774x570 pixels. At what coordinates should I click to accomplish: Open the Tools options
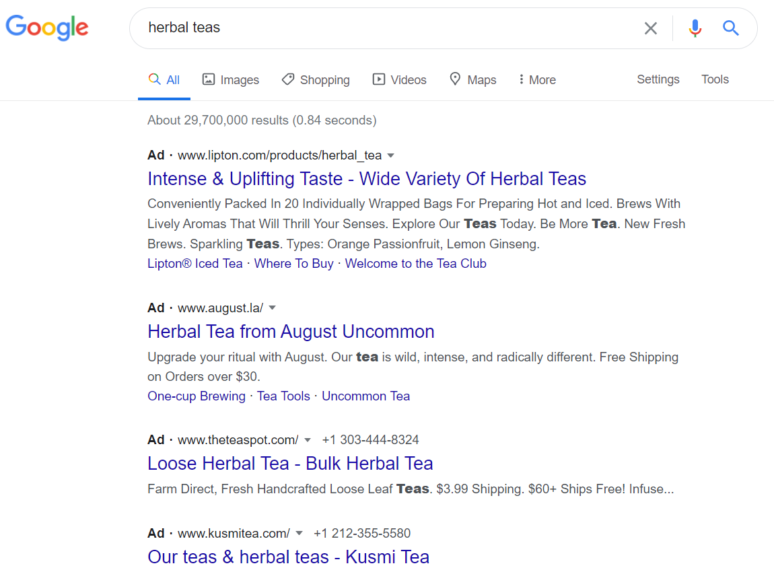pyautogui.click(x=715, y=79)
